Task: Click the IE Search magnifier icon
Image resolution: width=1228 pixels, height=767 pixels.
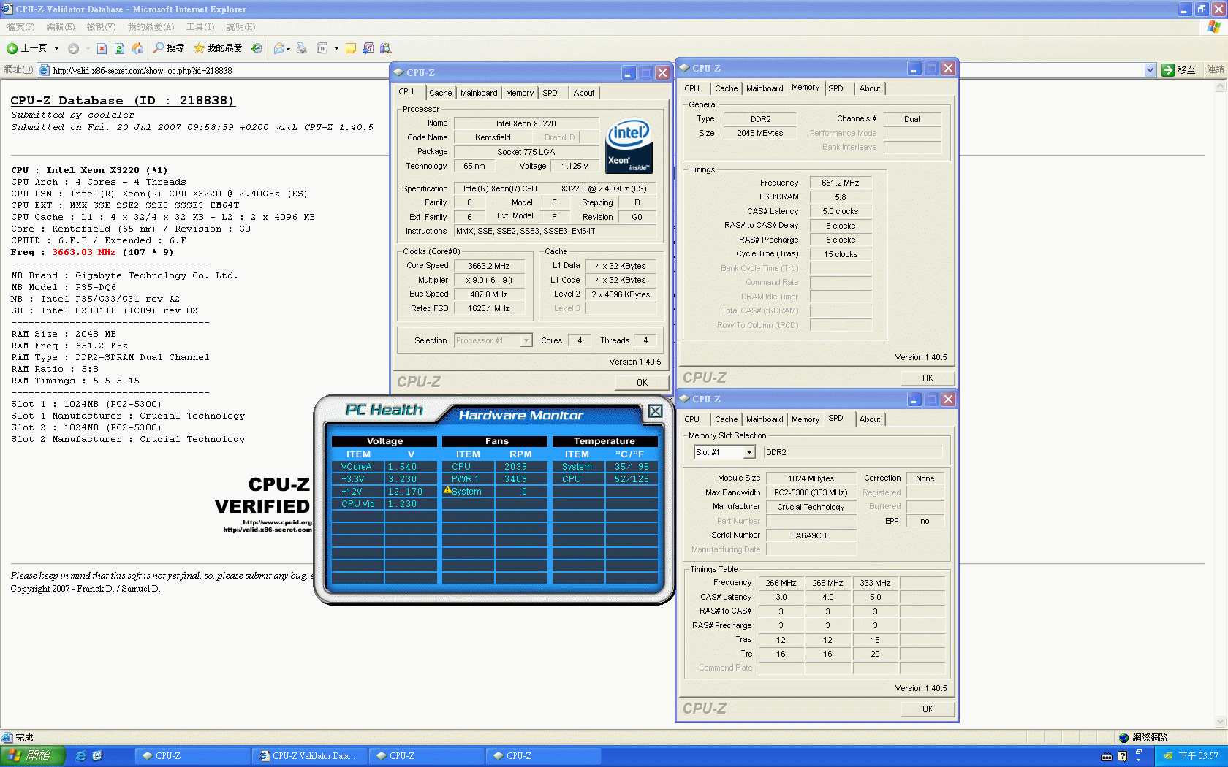Action: pos(158,48)
